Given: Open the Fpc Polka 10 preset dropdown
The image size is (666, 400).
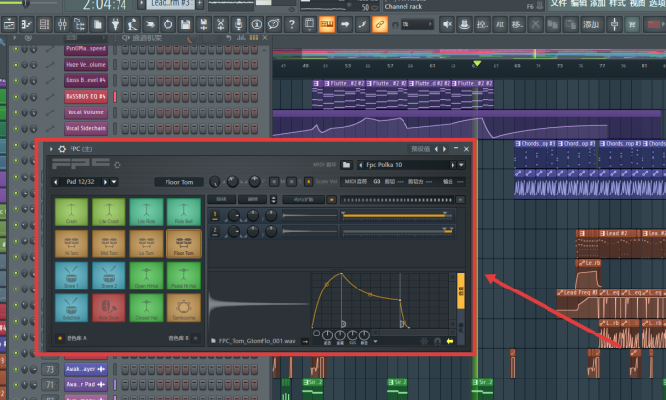Looking at the screenshot, I should point(461,165).
